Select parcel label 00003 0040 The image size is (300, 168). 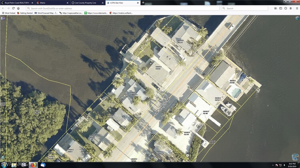(x=51, y=158)
